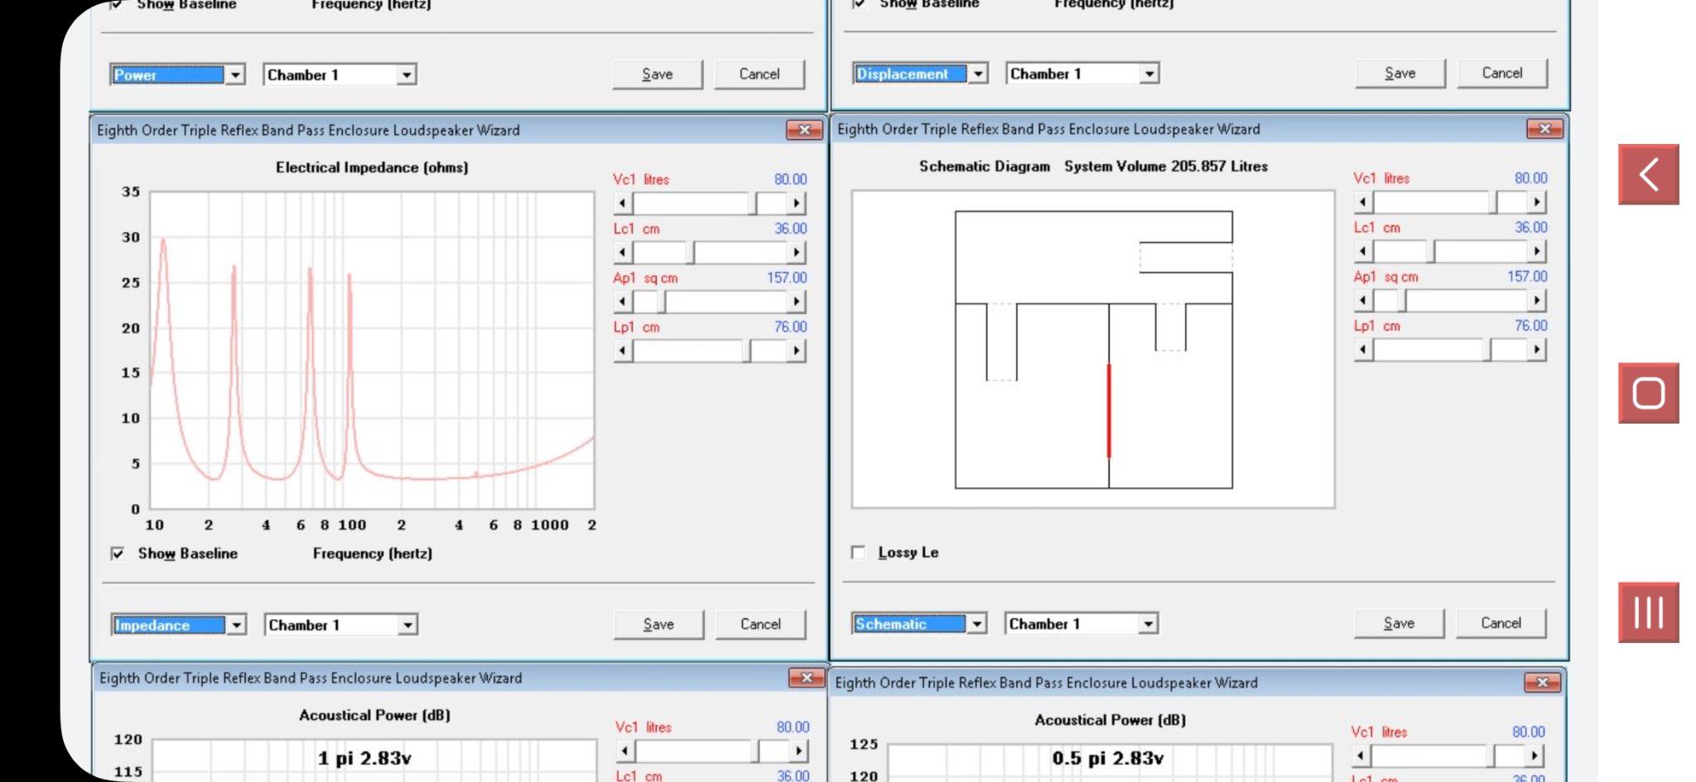Decrease Ap1 sq cm in Impedance window
The image size is (1696, 782).
[x=623, y=301]
